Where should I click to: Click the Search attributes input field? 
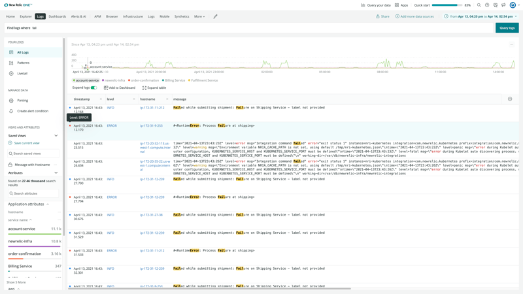coord(34,193)
